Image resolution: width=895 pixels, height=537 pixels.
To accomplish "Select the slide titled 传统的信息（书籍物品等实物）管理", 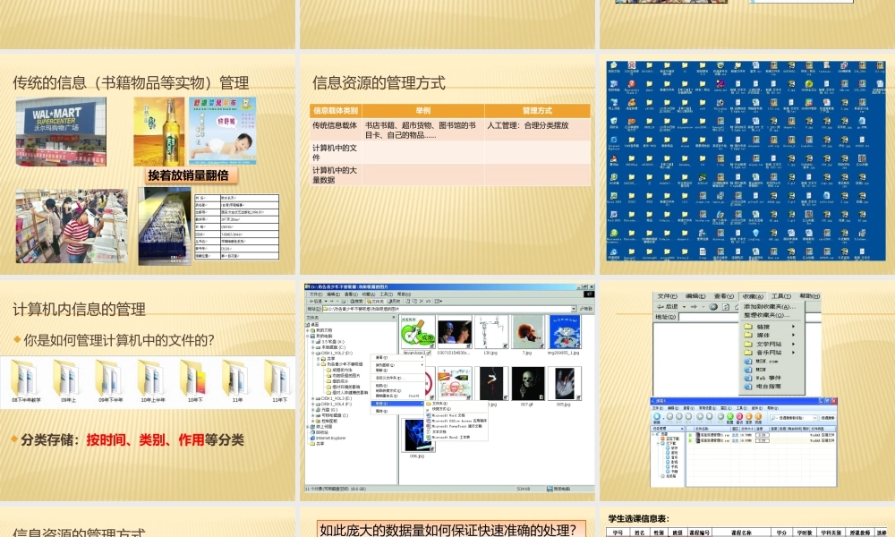I will tap(148, 164).
